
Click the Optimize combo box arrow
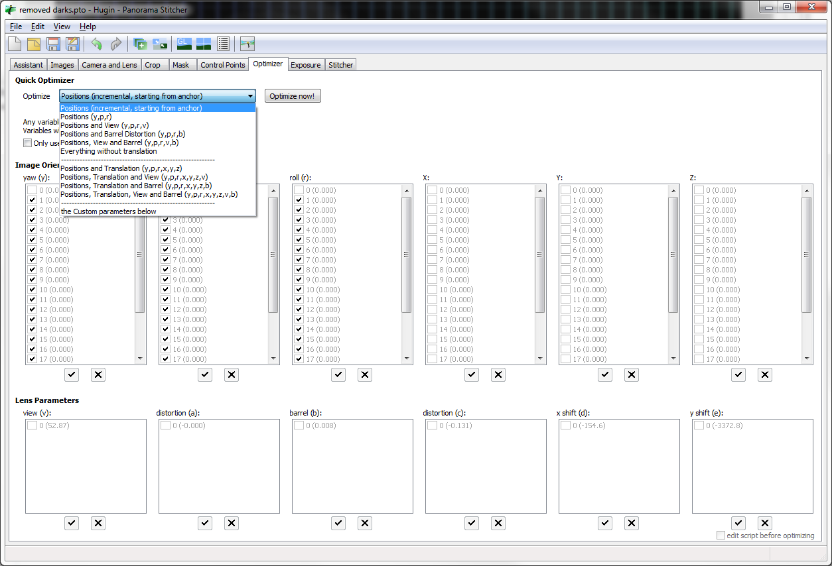coord(250,96)
